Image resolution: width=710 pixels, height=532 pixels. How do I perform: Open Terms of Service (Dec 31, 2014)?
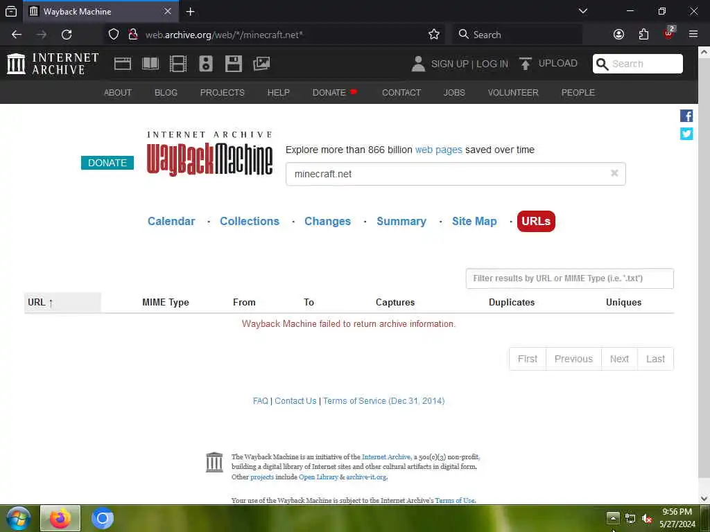tap(383, 401)
